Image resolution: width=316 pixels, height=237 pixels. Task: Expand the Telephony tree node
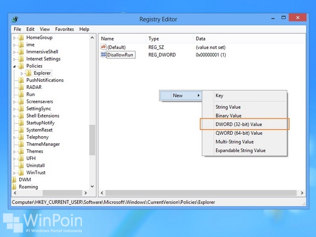click(x=14, y=137)
